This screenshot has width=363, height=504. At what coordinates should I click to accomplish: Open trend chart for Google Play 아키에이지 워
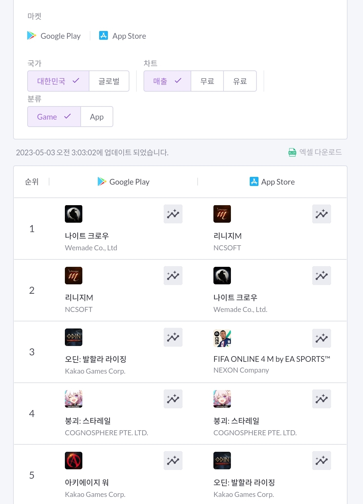click(x=173, y=461)
